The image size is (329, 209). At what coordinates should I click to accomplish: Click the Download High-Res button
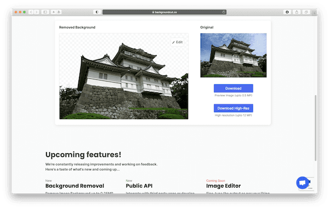pos(234,108)
